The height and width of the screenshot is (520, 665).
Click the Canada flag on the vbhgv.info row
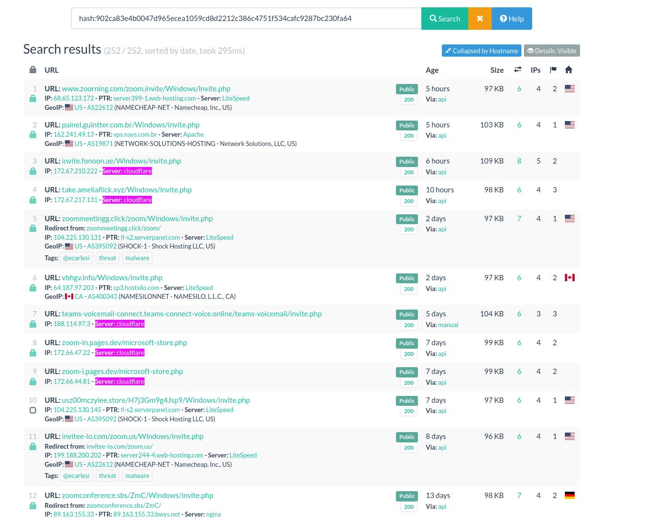click(x=569, y=278)
